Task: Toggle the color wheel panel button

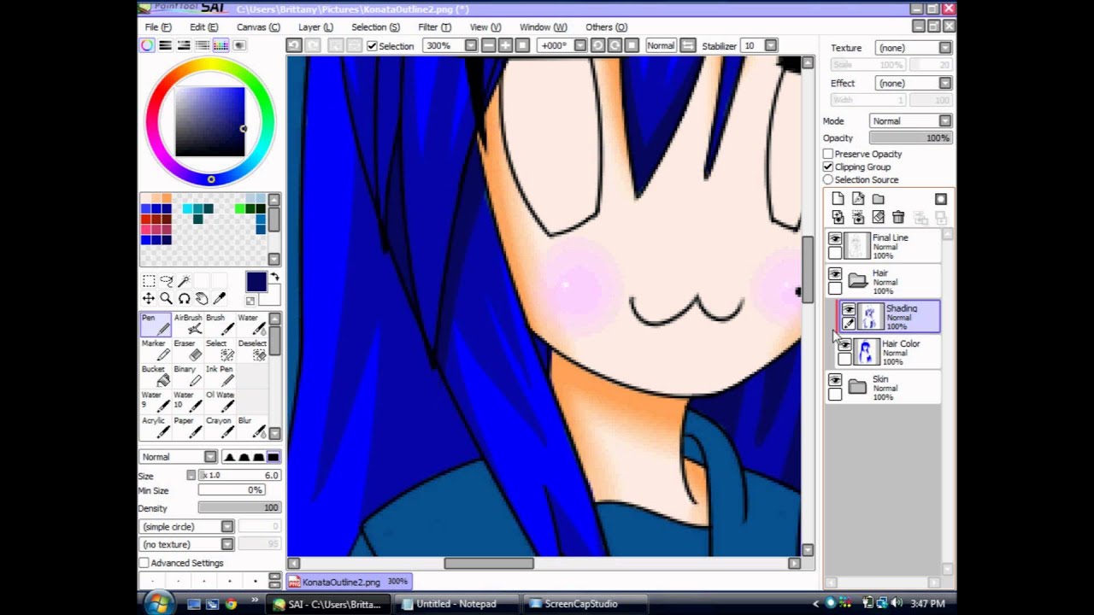Action: pos(147,45)
